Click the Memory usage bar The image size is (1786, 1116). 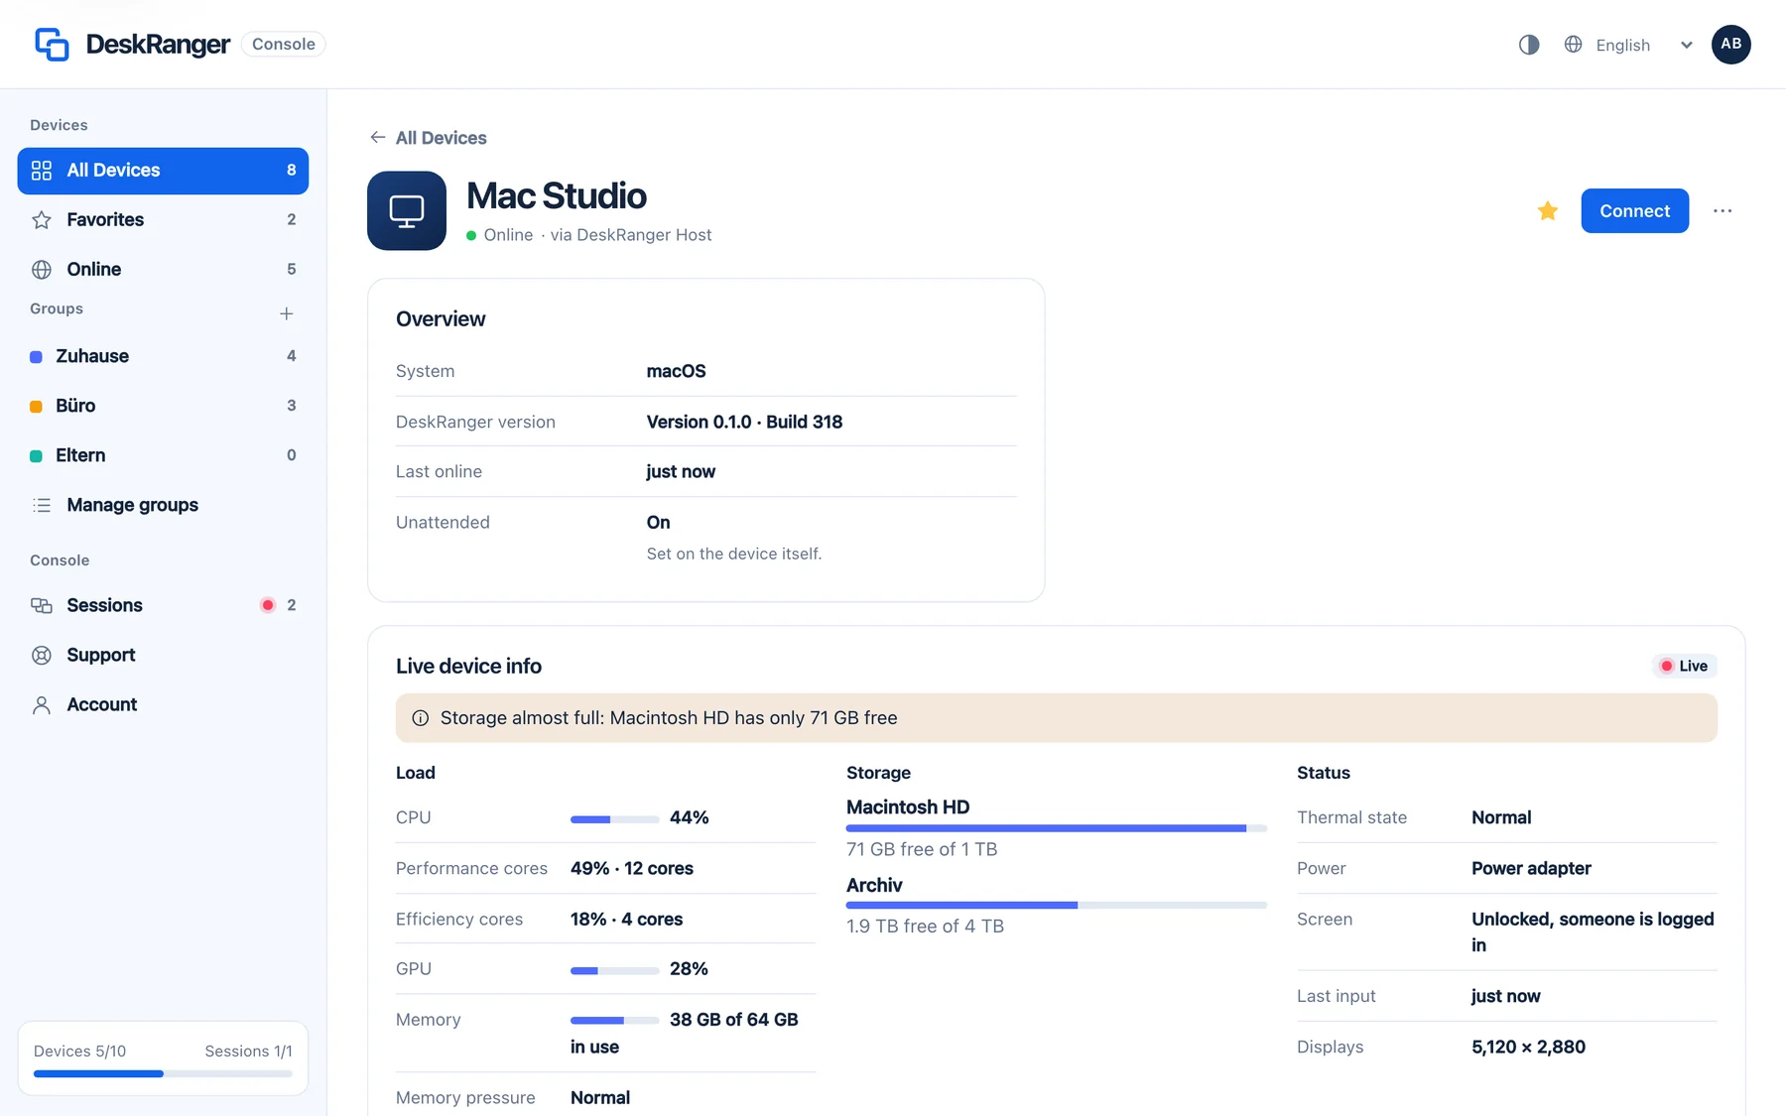tap(615, 1020)
